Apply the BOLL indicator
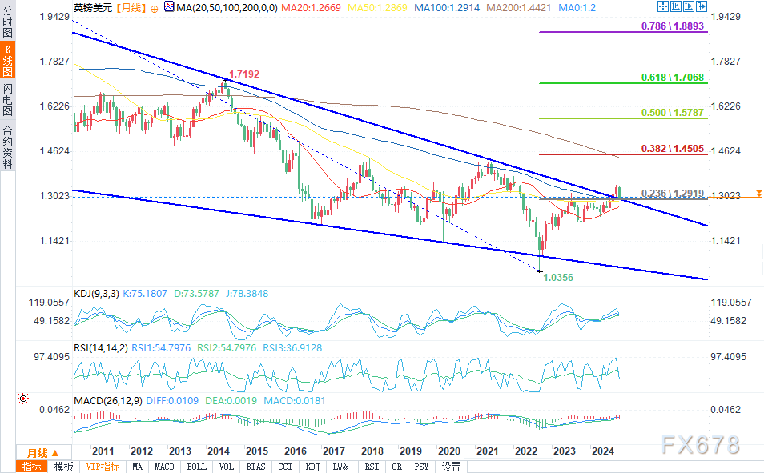The image size is (764, 473). tap(196, 467)
